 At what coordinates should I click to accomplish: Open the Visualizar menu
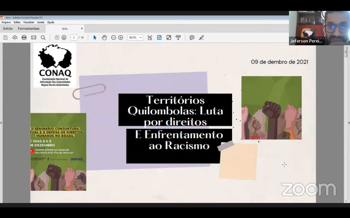coord(29,22)
